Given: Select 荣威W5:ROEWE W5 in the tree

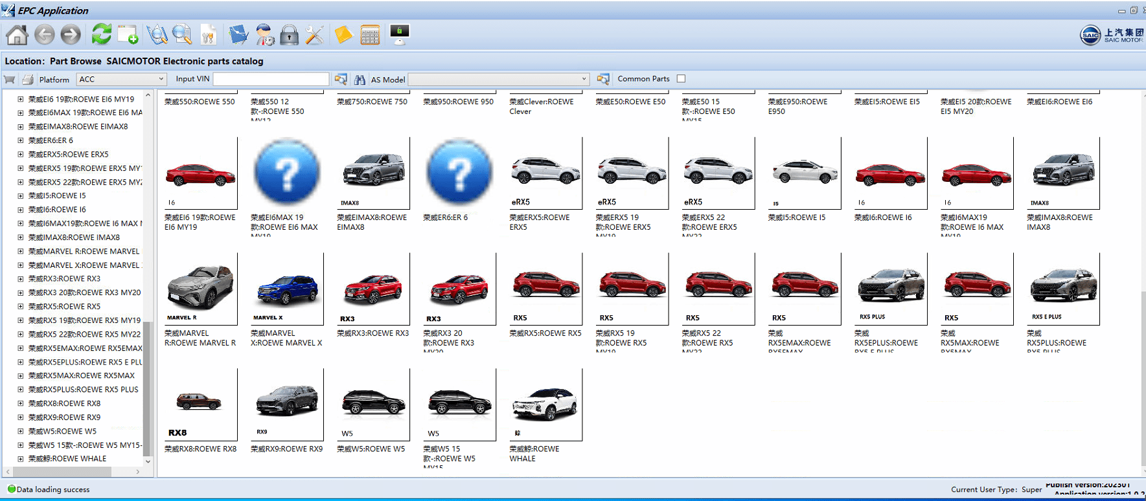Looking at the screenshot, I should (62, 431).
